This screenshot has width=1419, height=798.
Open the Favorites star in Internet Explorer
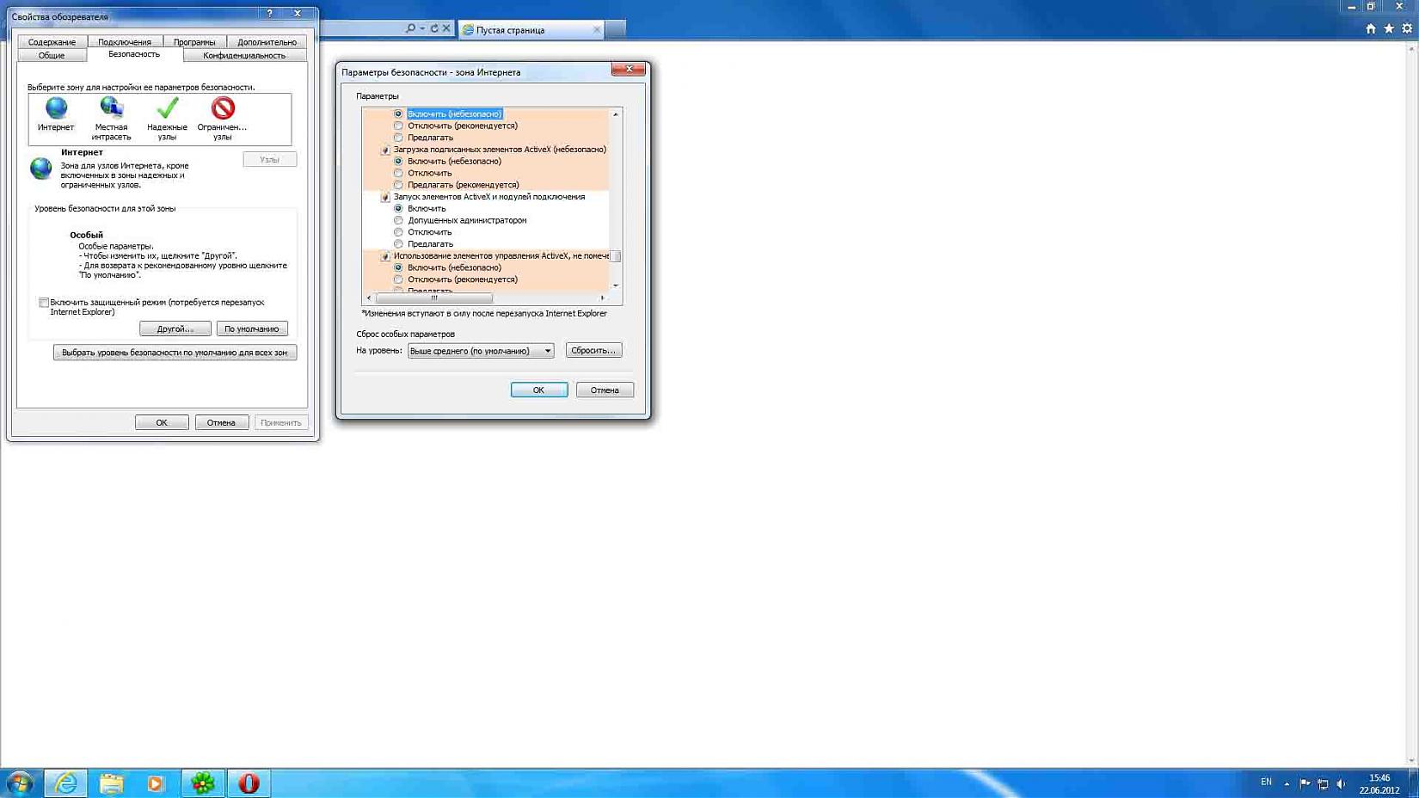point(1389,28)
